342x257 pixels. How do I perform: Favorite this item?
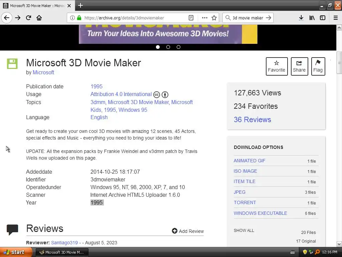tap(277, 67)
